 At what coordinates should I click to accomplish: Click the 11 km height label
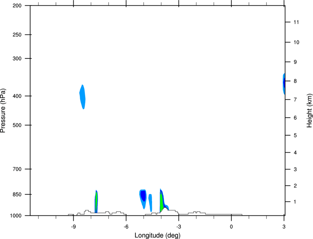click(296, 22)
